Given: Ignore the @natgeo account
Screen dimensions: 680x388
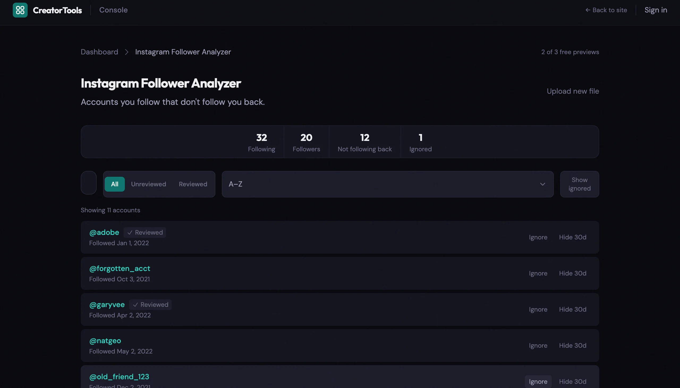Looking at the screenshot, I should (x=538, y=345).
